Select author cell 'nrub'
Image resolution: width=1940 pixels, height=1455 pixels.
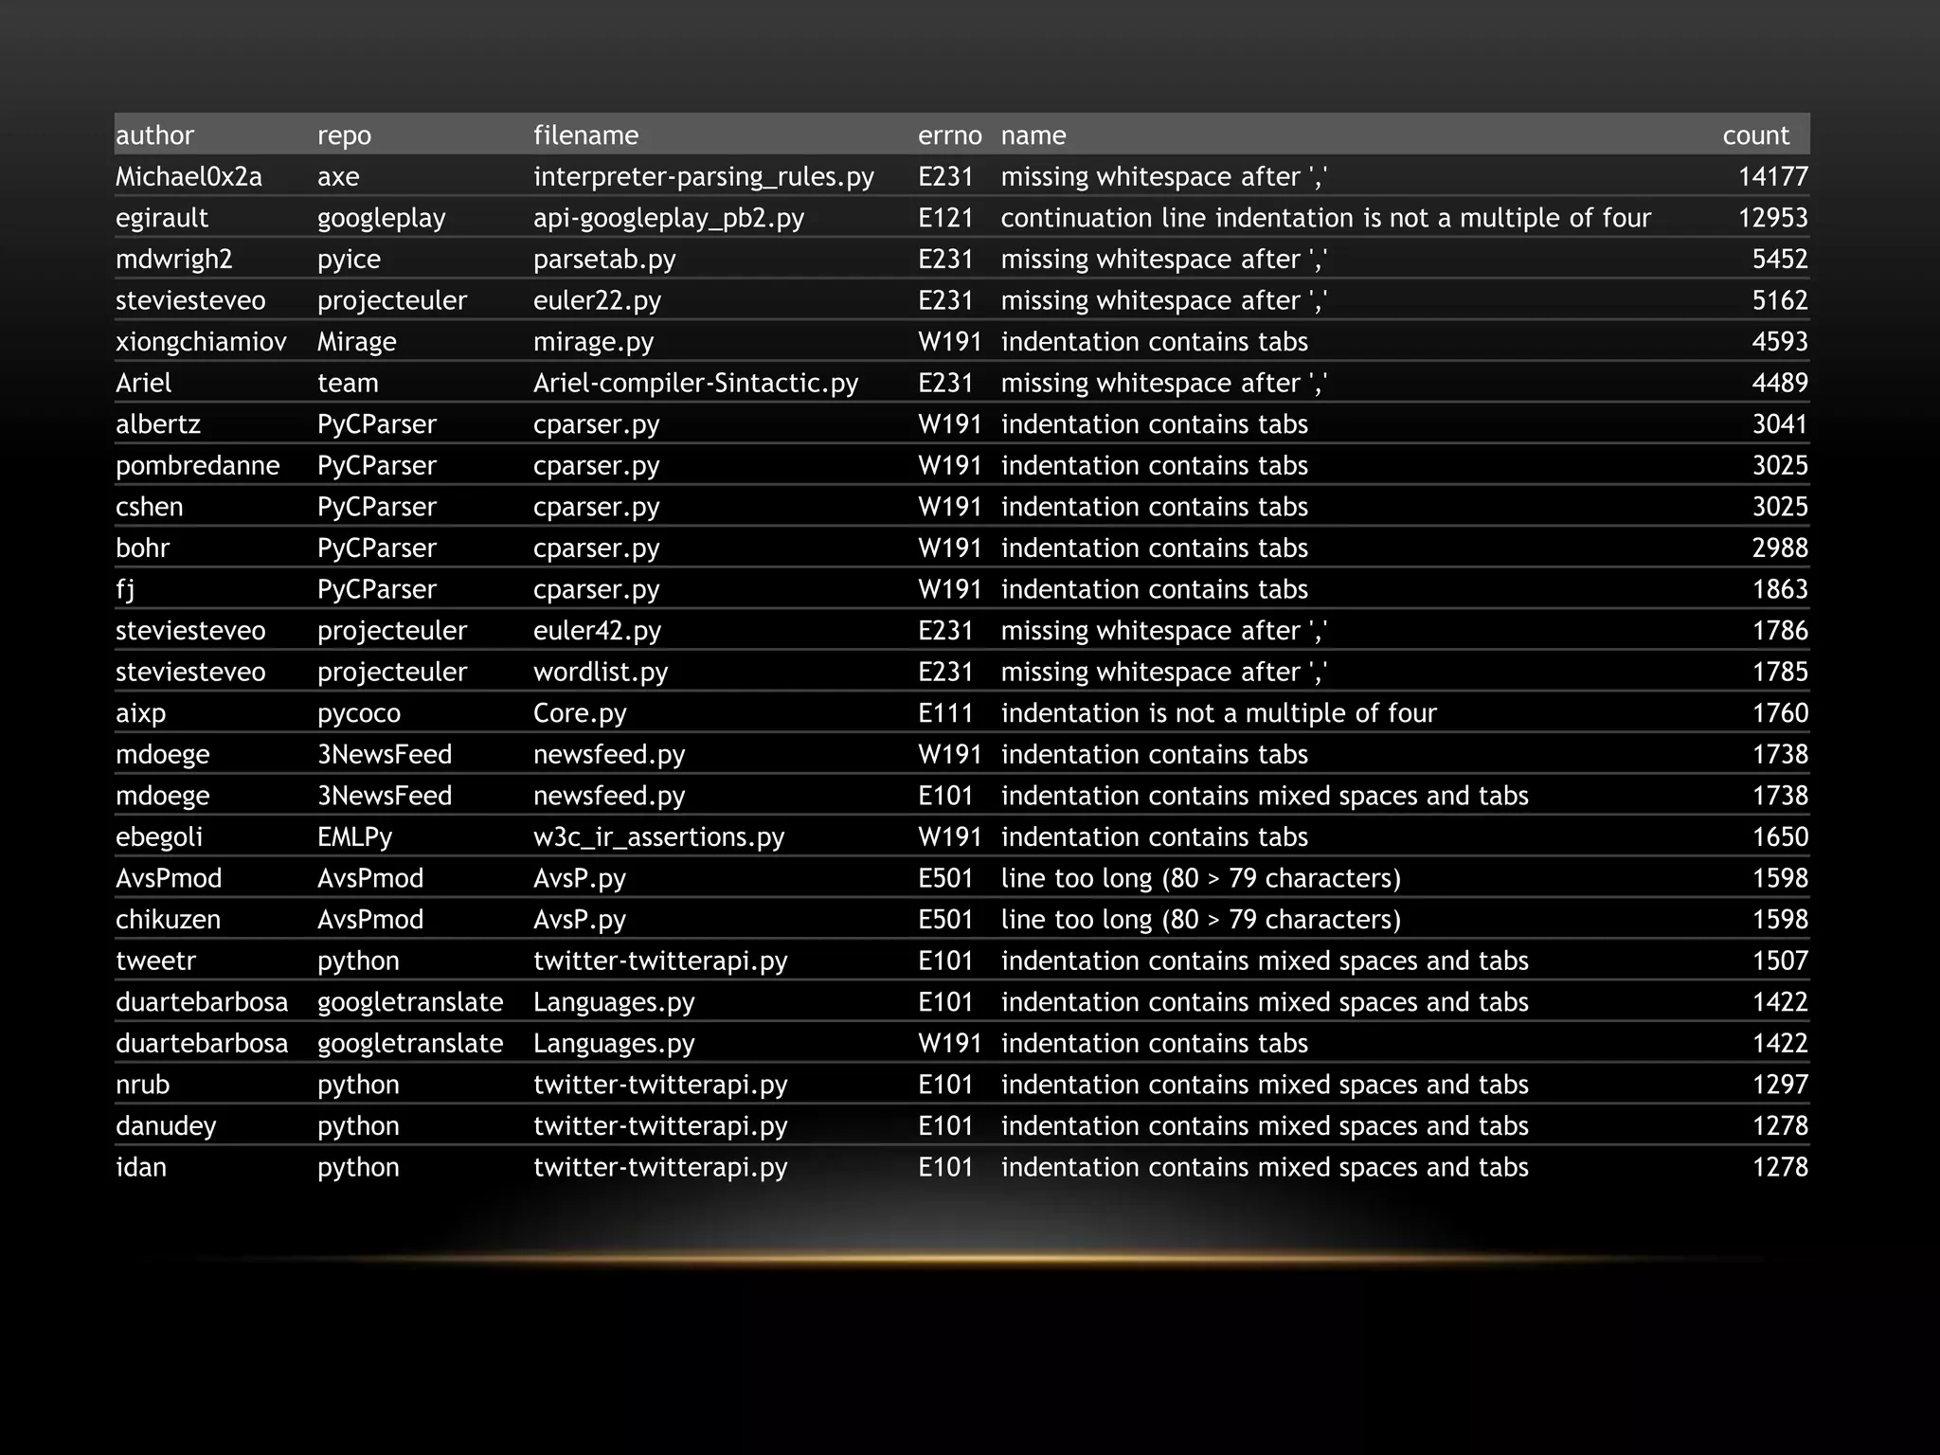(x=142, y=1085)
